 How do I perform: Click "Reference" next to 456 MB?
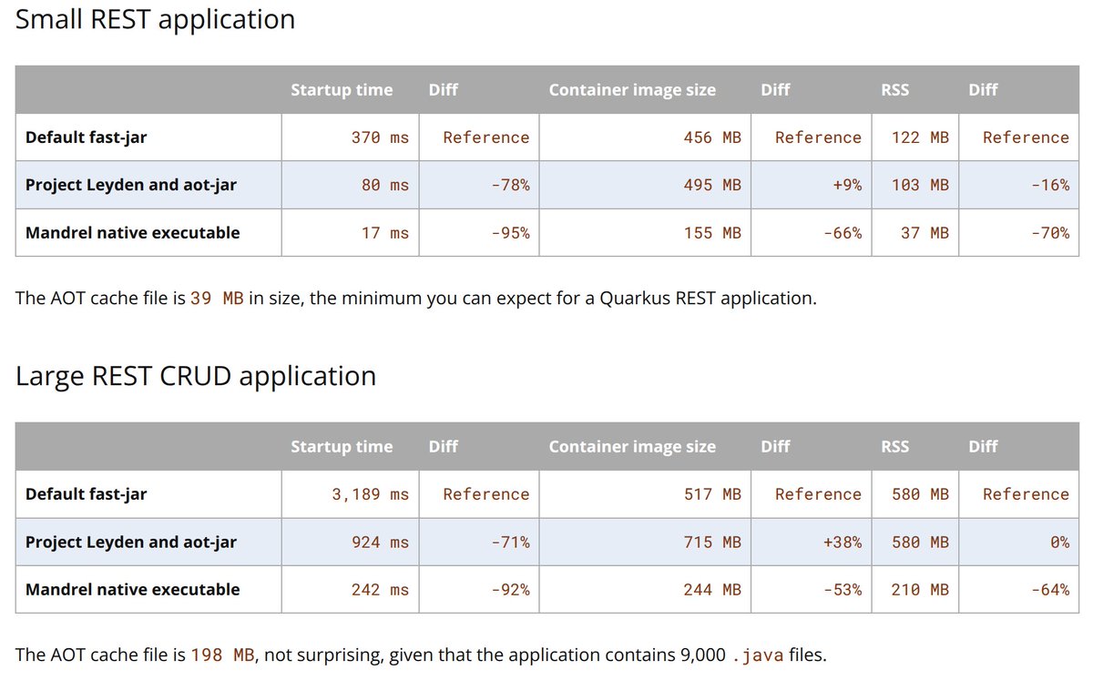coord(818,137)
